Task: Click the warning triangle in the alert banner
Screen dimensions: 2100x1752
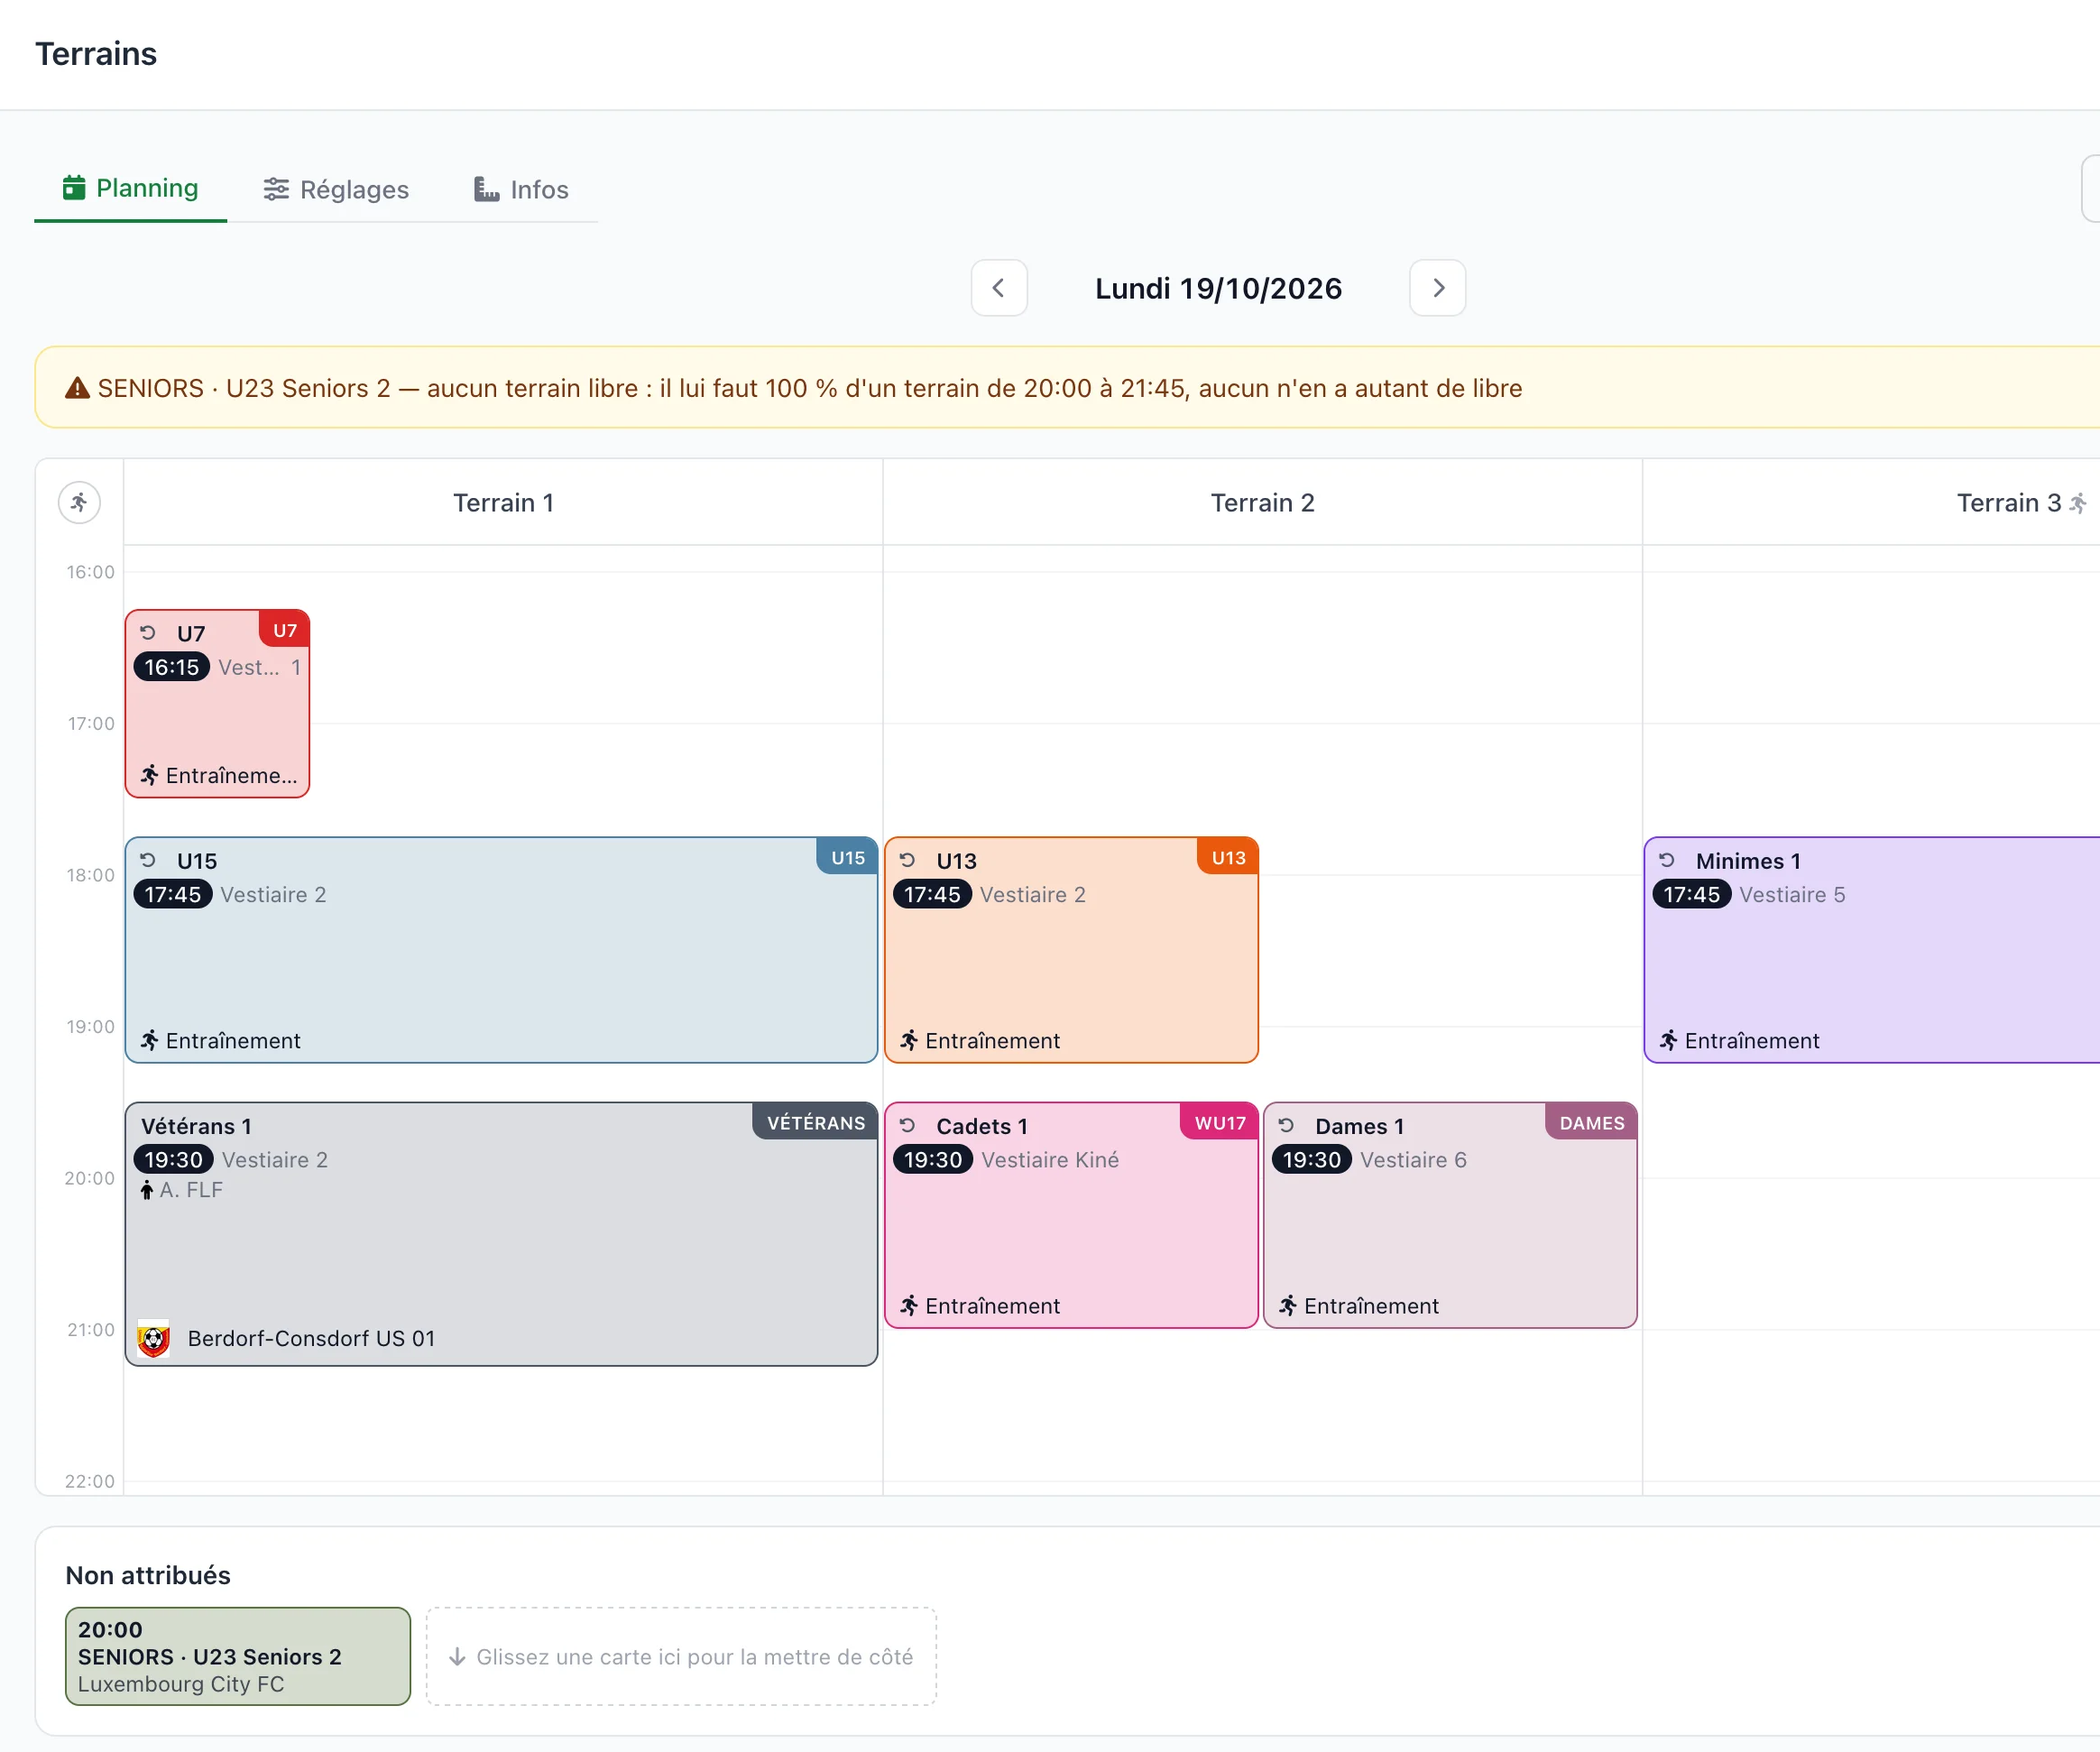Action: point(77,388)
